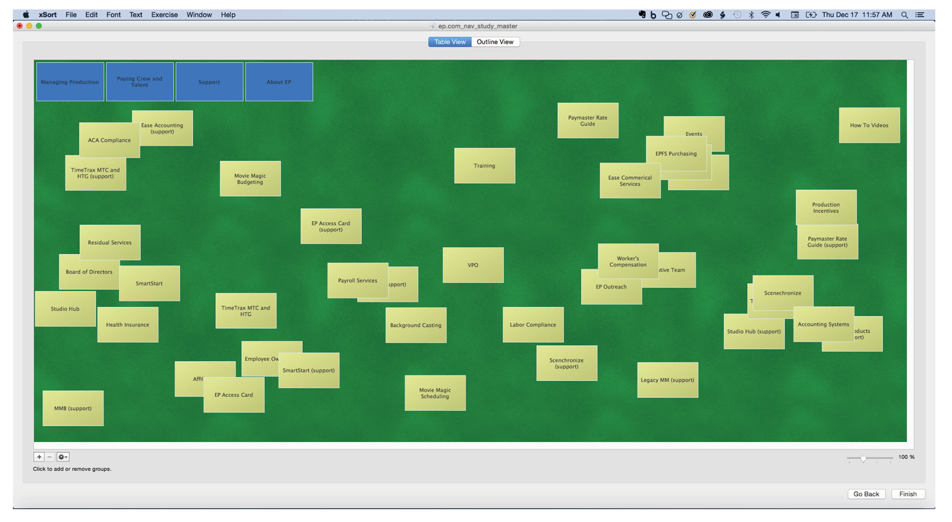Open the File menu
952x522 pixels.
click(71, 15)
